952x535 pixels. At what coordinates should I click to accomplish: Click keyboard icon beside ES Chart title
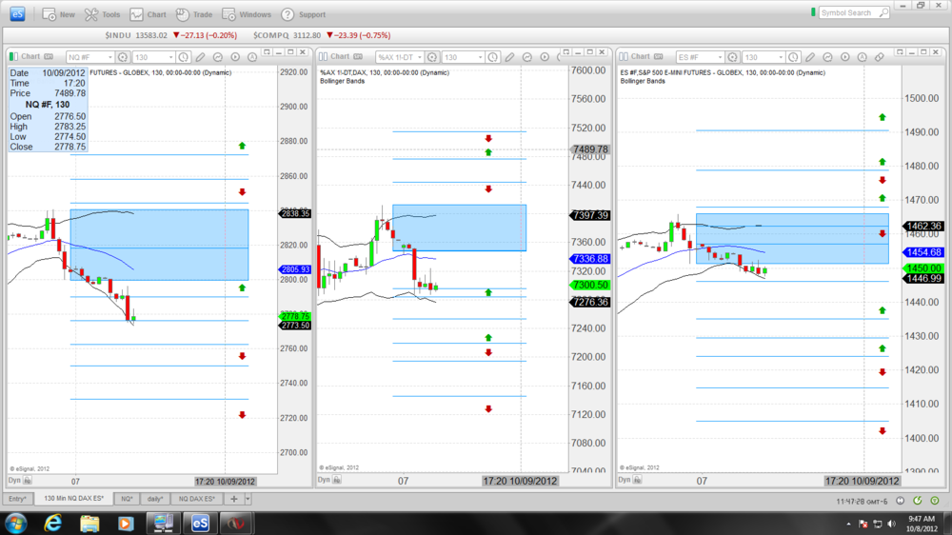click(x=658, y=56)
